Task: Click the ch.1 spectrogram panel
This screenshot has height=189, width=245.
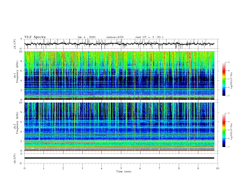Action: [119, 75]
